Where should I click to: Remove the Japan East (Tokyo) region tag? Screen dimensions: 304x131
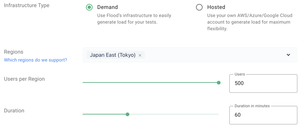point(140,55)
